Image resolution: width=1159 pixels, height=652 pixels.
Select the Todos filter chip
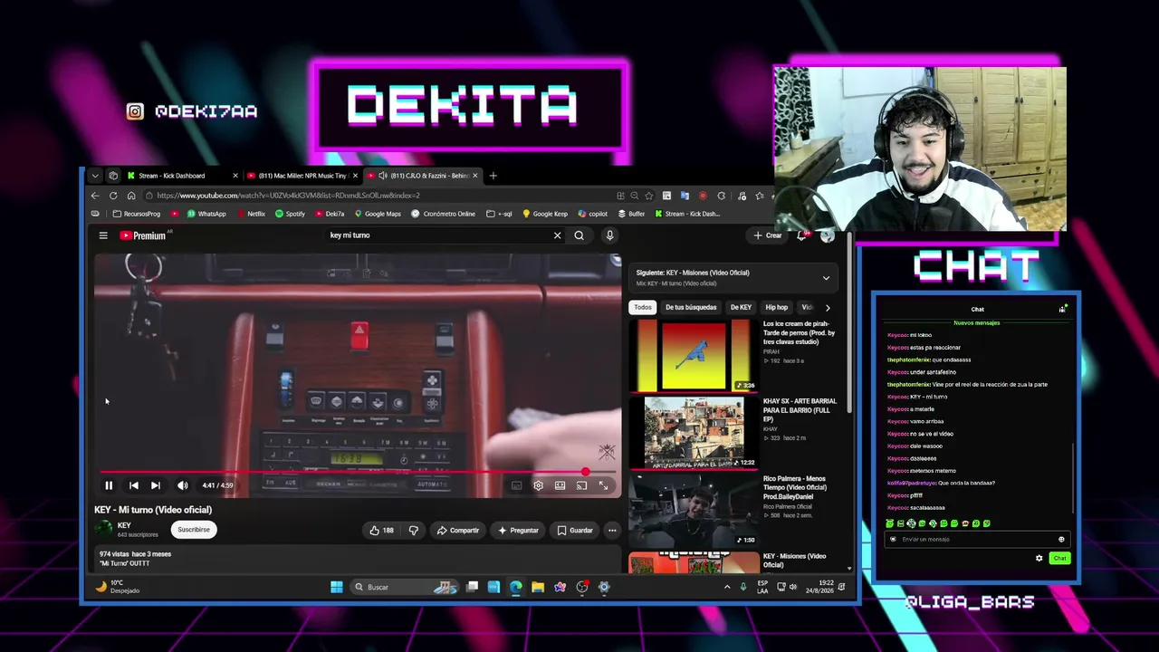coord(642,307)
